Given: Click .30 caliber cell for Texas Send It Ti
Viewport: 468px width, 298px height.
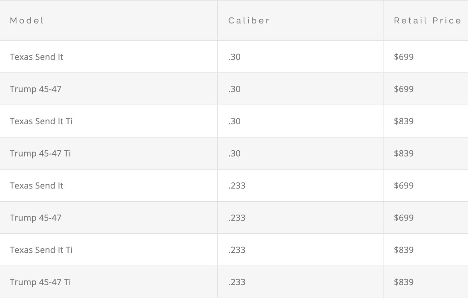Looking at the screenshot, I should coord(234,121).
